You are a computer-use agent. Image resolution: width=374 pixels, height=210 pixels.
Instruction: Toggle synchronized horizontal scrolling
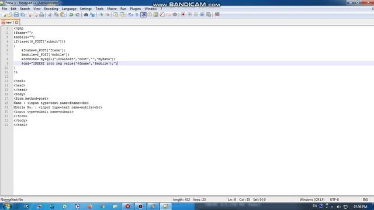coord(122,15)
